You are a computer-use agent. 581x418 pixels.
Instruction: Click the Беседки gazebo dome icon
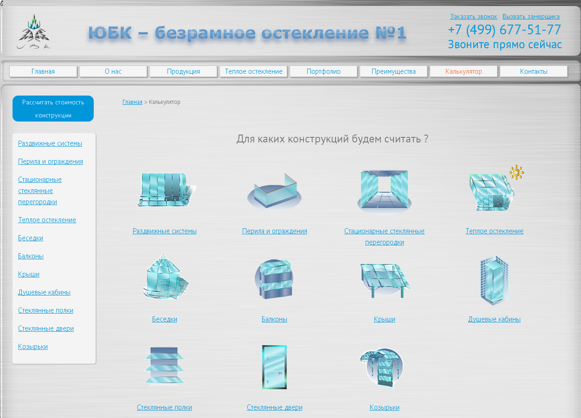coord(165,277)
